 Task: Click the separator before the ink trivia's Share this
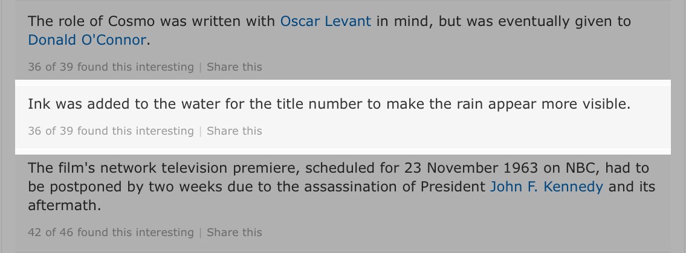[x=201, y=130]
